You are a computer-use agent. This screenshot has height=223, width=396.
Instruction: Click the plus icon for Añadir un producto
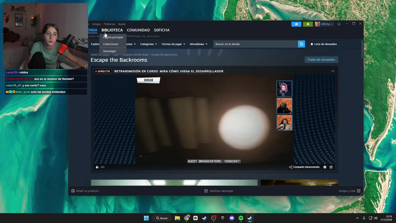tap(73, 191)
